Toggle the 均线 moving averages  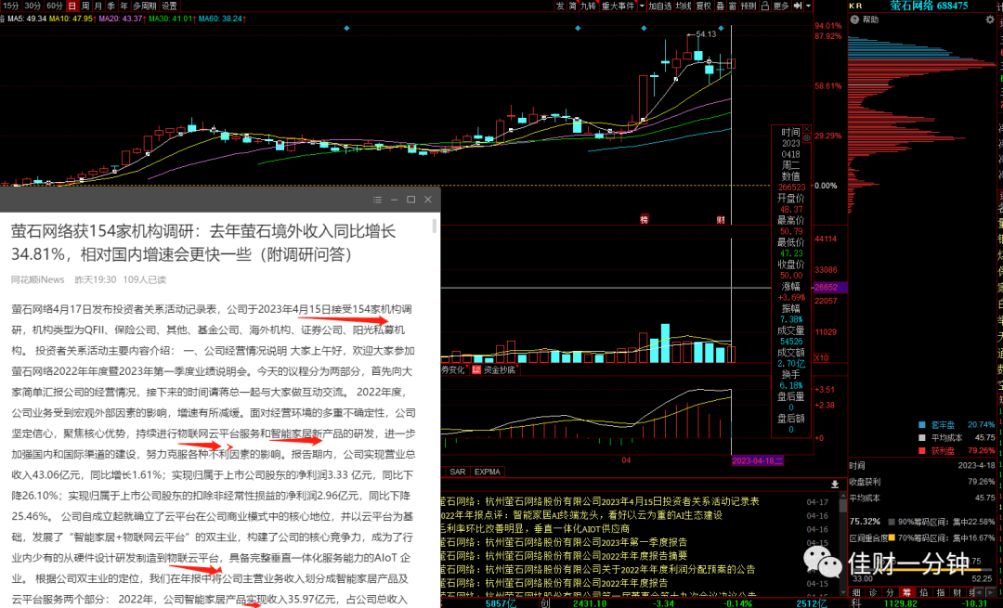pyautogui.click(x=684, y=6)
